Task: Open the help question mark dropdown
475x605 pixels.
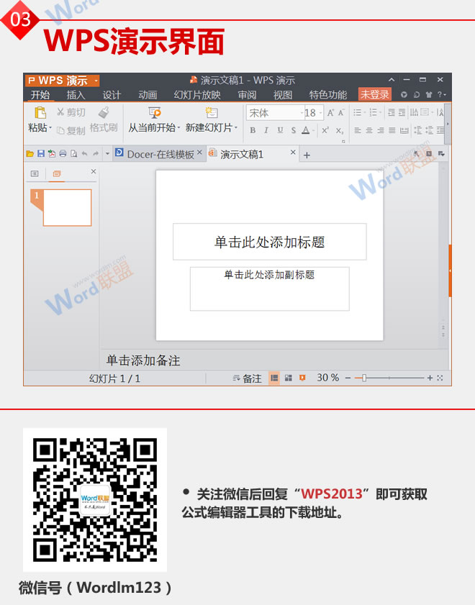Action: pos(441,94)
